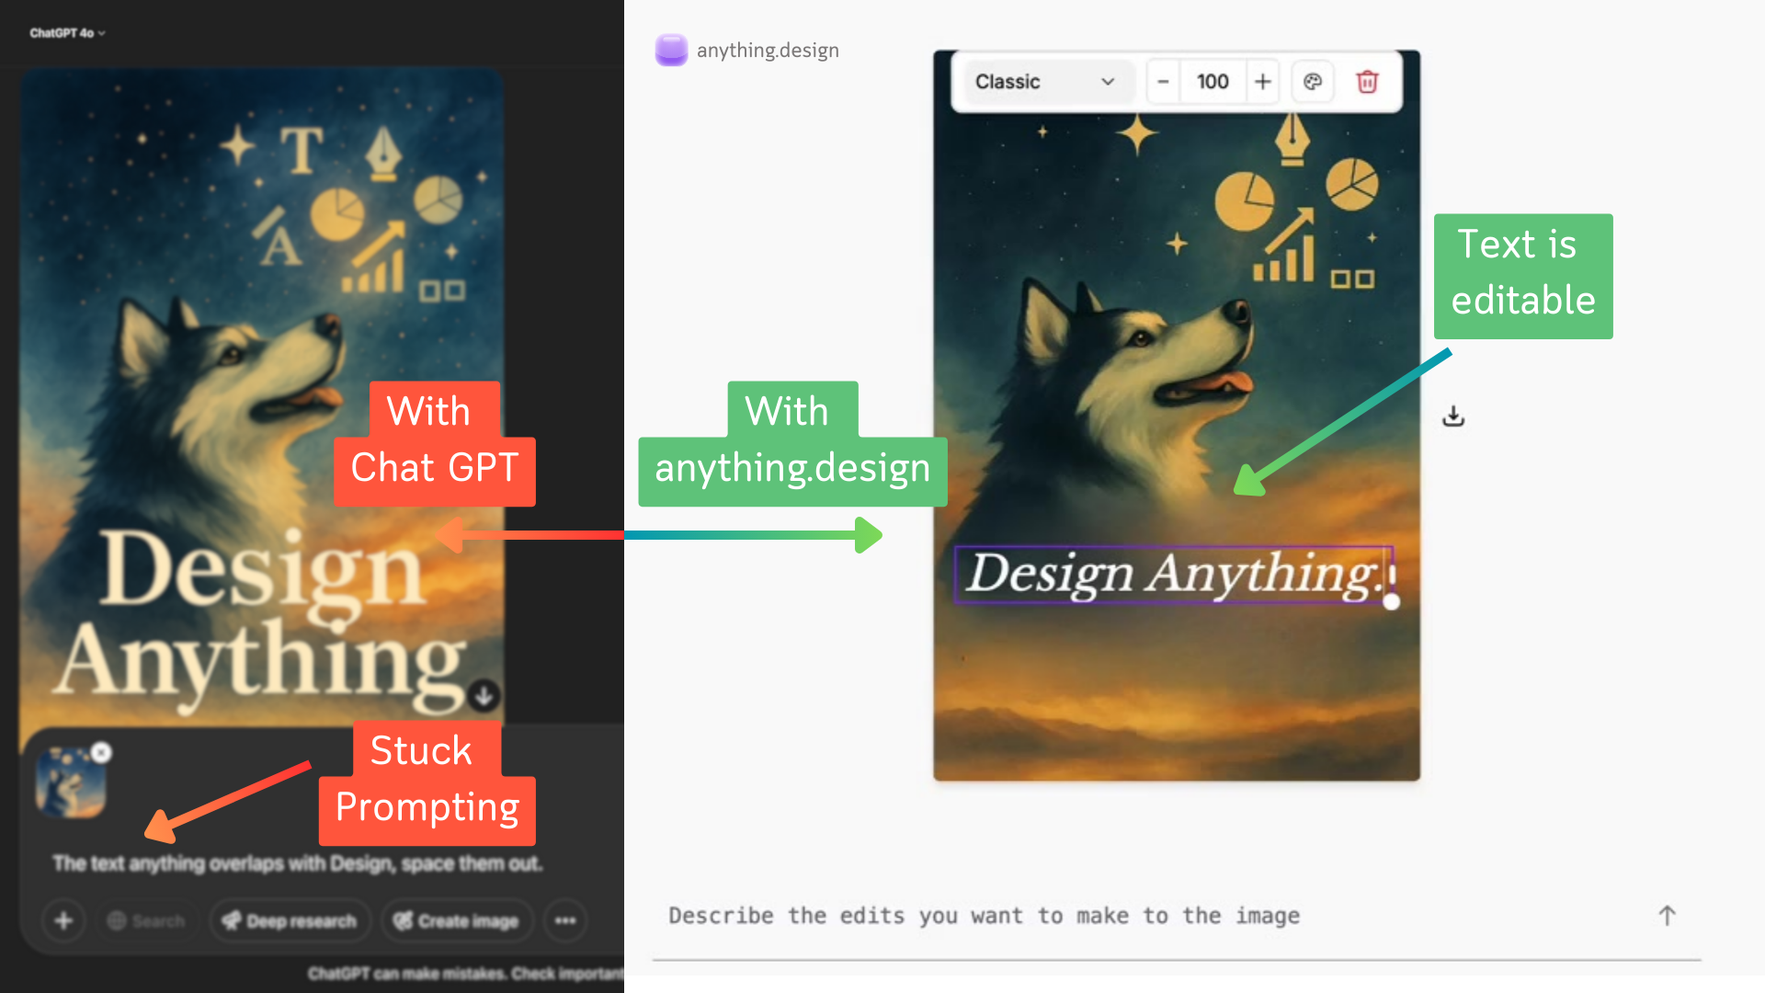Click the ChatGPT plus attach button
Screen dimensions: 1765x993
point(63,920)
